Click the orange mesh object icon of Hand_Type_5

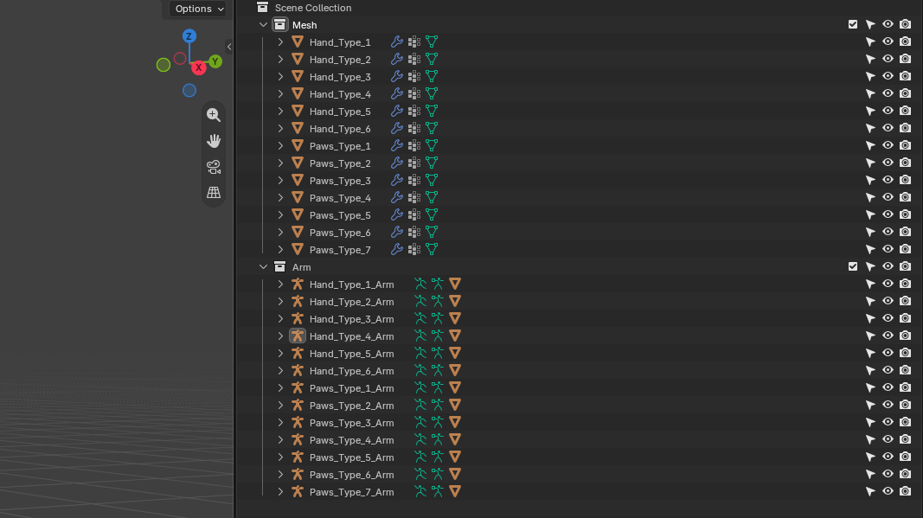point(298,112)
